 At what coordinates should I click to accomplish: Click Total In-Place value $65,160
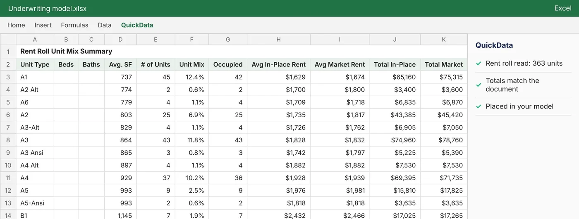pos(395,77)
